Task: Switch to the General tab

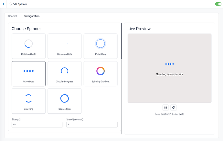Action: [12, 16]
